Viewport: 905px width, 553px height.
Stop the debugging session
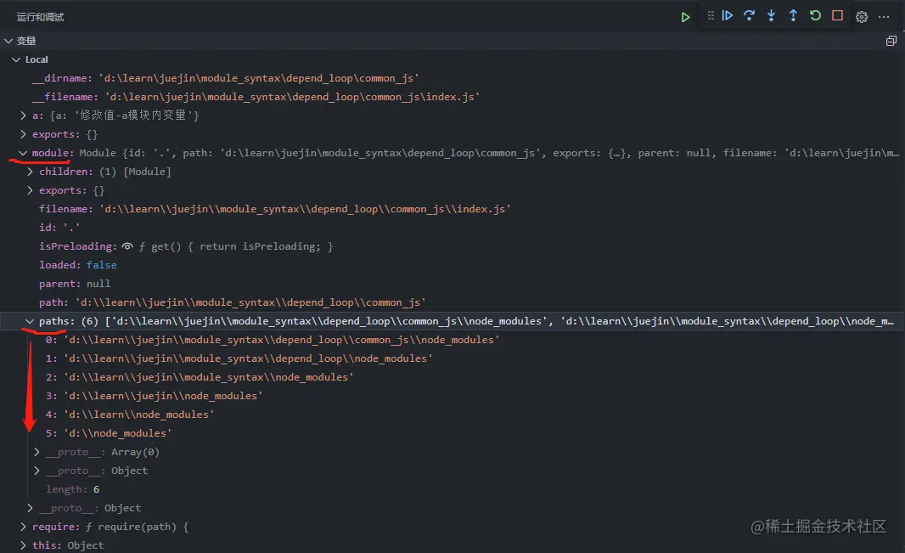[837, 15]
